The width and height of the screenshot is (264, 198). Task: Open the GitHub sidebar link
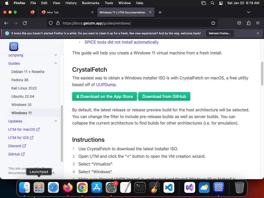pyautogui.click(x=16, y=154)
